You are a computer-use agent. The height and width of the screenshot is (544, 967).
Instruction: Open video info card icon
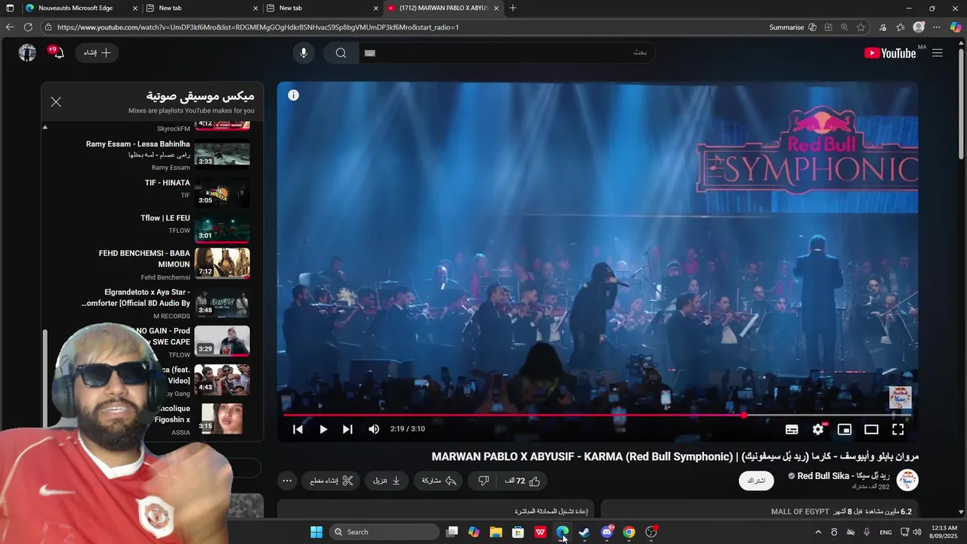(293, 95)
